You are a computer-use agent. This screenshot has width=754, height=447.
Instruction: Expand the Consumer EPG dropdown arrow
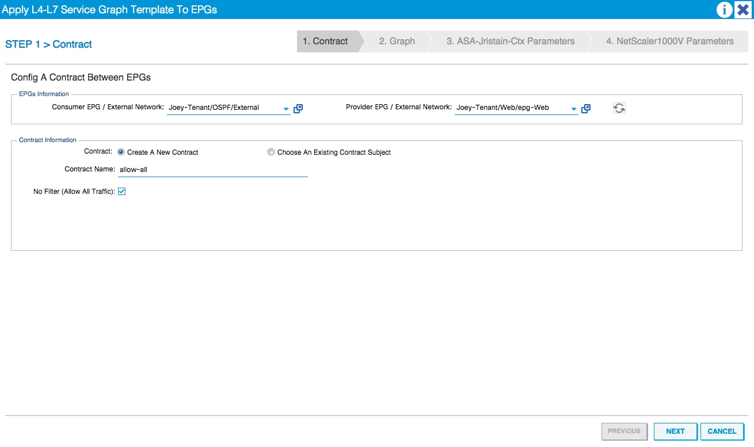285,108
